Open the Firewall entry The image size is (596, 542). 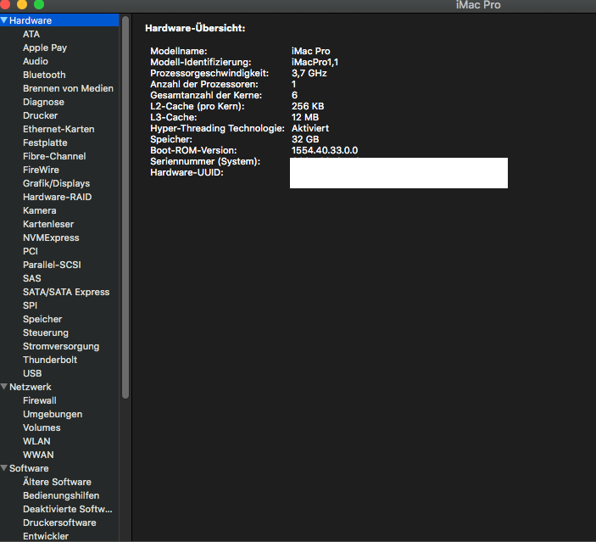tap(40, 400)
